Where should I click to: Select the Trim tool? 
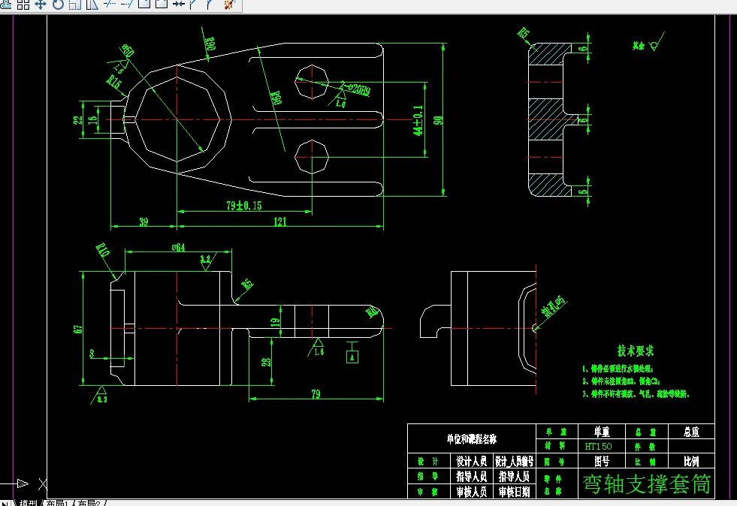(x=110, y=4)
